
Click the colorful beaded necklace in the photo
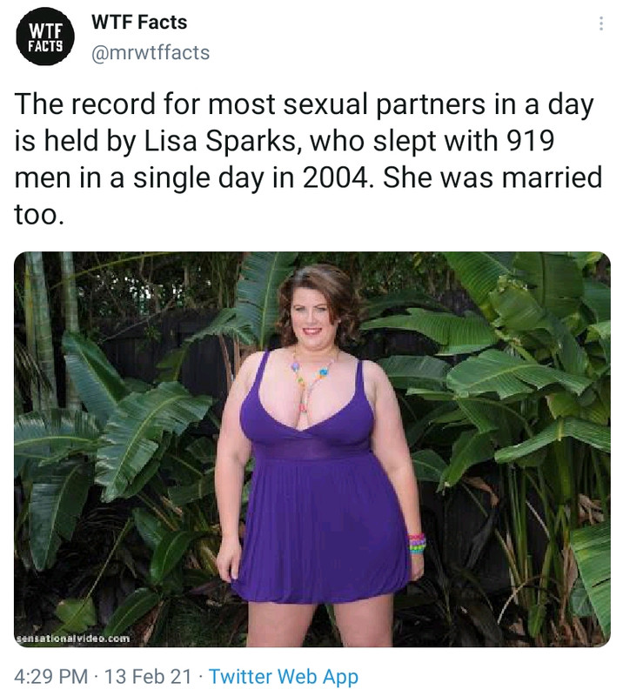tap(312, 382)
